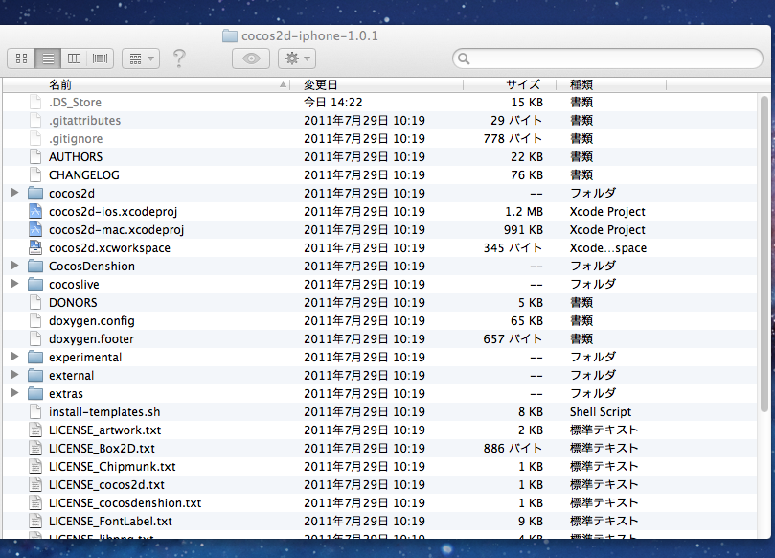
Task: Click the vertical scrollbar thumb
Action: (x=765, y=254)
